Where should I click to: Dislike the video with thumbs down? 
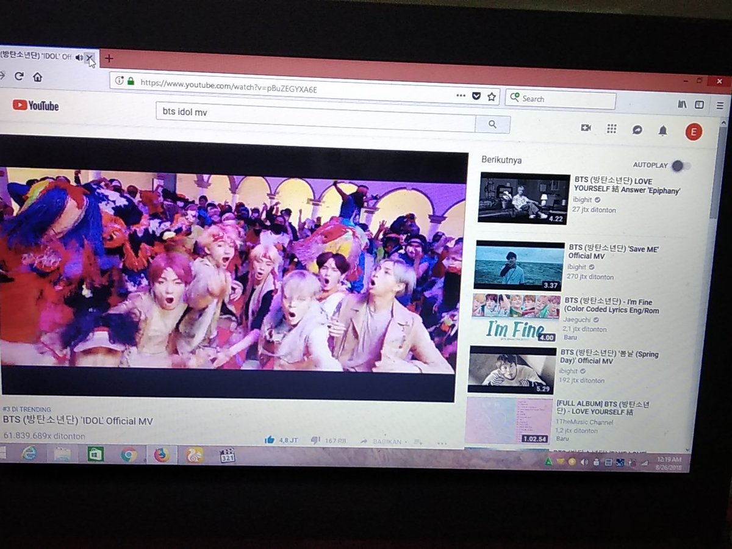[x=315, y=440]
